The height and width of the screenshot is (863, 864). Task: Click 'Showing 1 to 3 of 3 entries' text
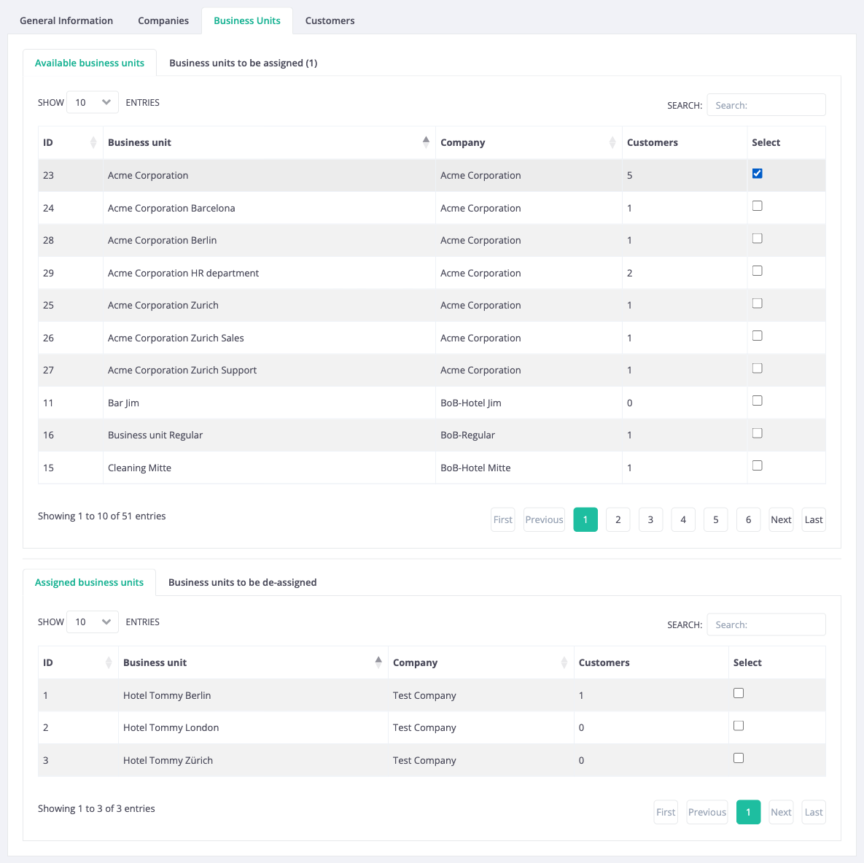pos(96,808)
